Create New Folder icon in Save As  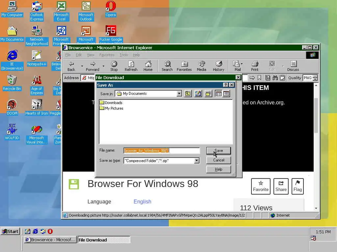tap(208, 94)
